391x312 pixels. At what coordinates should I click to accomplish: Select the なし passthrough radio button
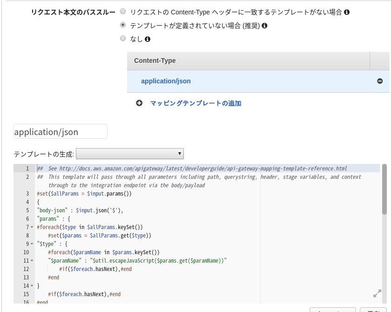click(x=123, y=38)
